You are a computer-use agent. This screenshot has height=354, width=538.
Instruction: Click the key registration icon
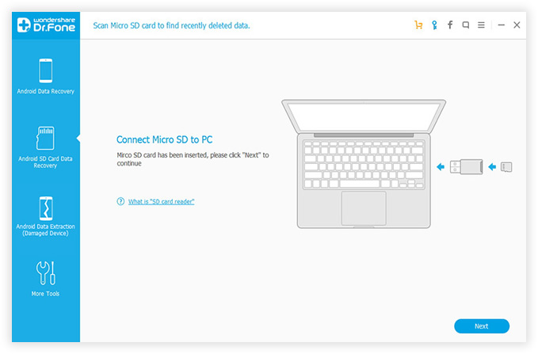pos(434,25)
